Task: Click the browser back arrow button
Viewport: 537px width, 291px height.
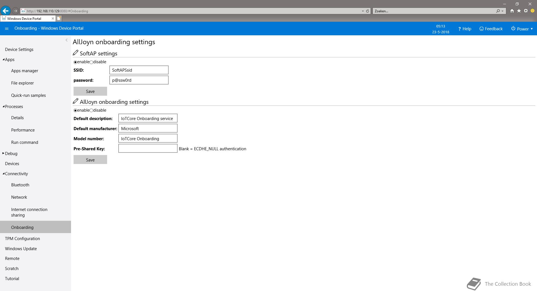Action: [x=5, y=11]
